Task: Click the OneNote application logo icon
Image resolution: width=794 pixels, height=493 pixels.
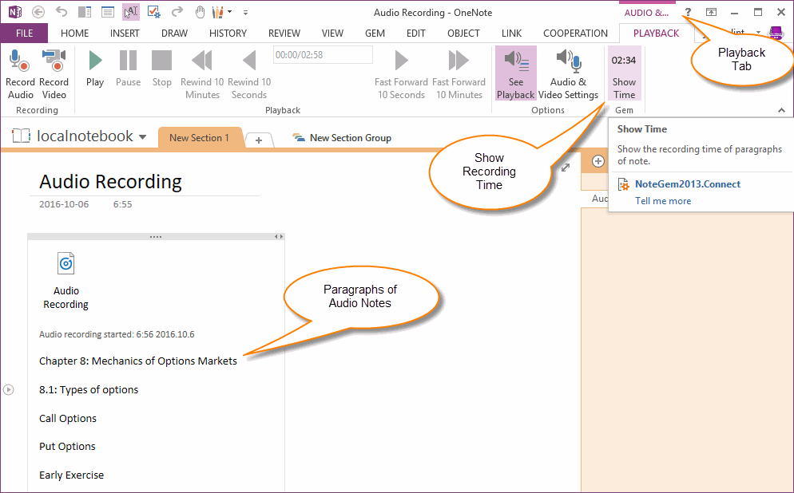Action: coord(14,12)
